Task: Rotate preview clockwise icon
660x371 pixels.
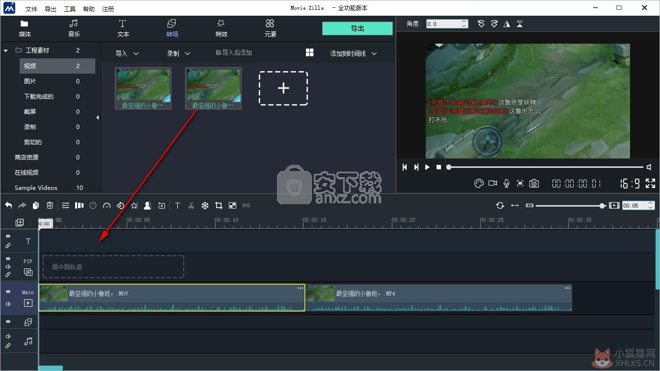Action: [494, 24]
